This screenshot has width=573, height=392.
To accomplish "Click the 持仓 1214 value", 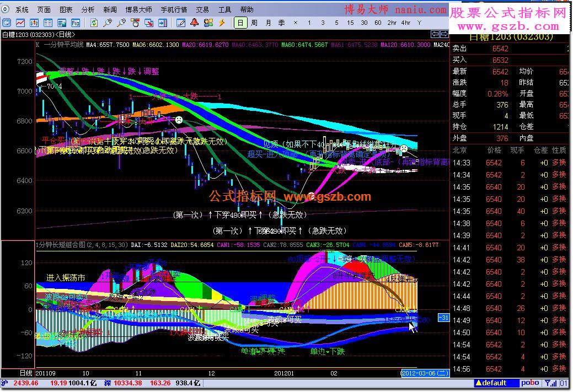I will coord(500,127).
